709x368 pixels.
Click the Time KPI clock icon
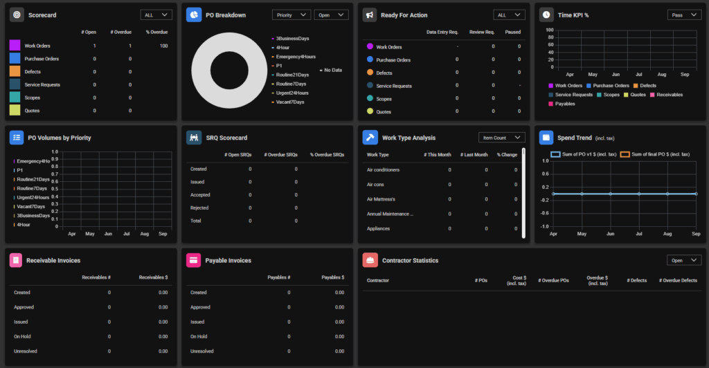(547, 15)
